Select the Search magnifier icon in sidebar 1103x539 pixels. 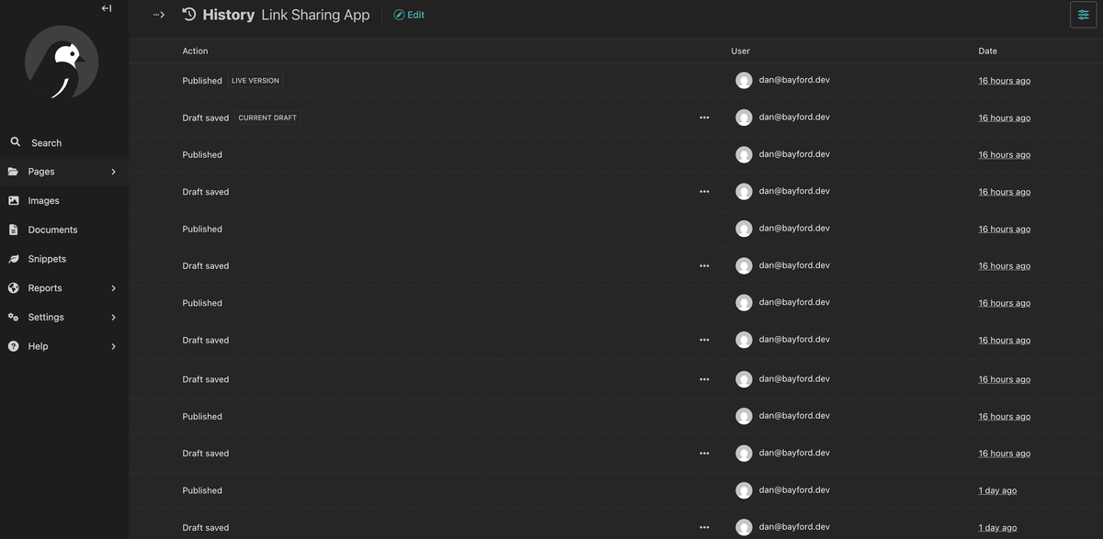pyautogui.click(x=15, y=142)
